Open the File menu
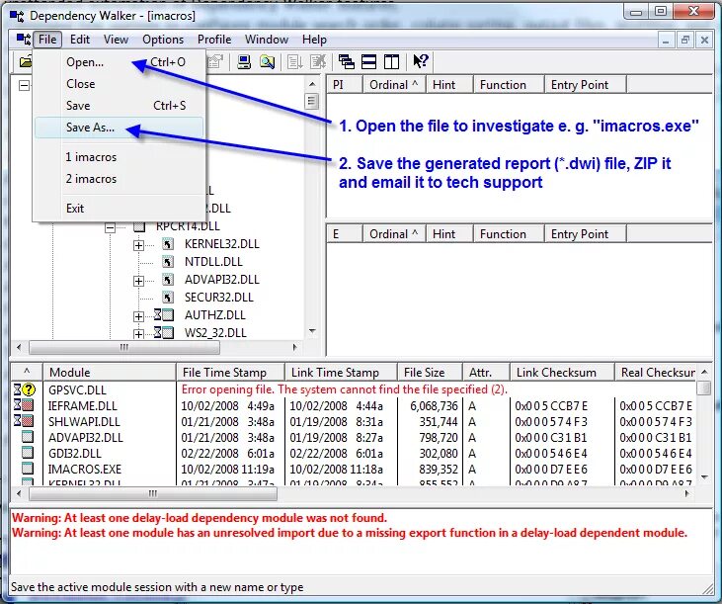The height and width of the screenshot is (604, 722). point(47,40)
